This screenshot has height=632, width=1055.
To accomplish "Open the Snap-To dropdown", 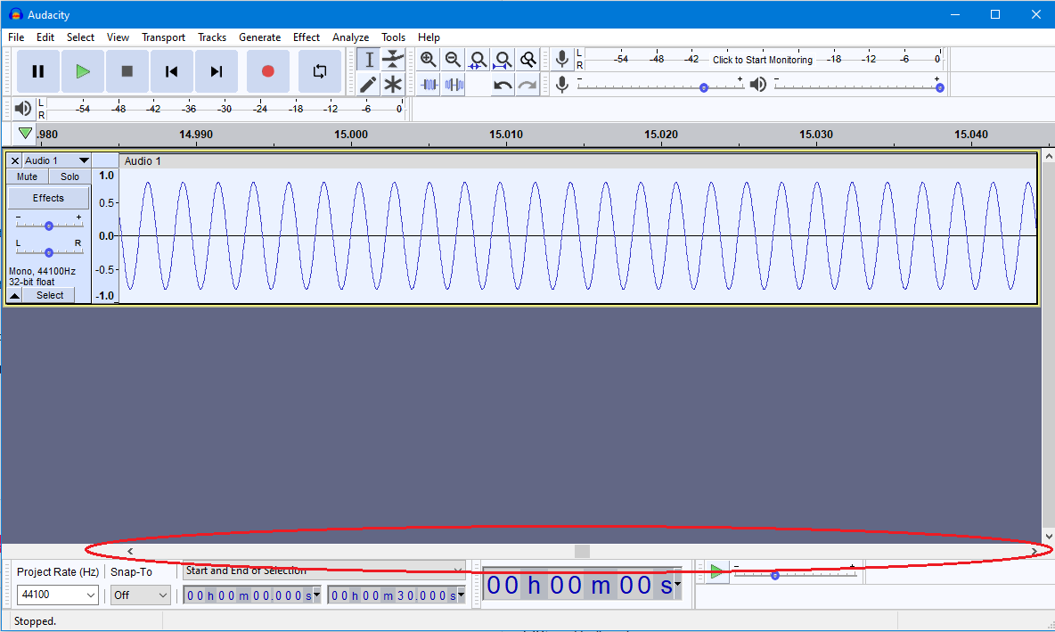I will click(x=140, y=593).
